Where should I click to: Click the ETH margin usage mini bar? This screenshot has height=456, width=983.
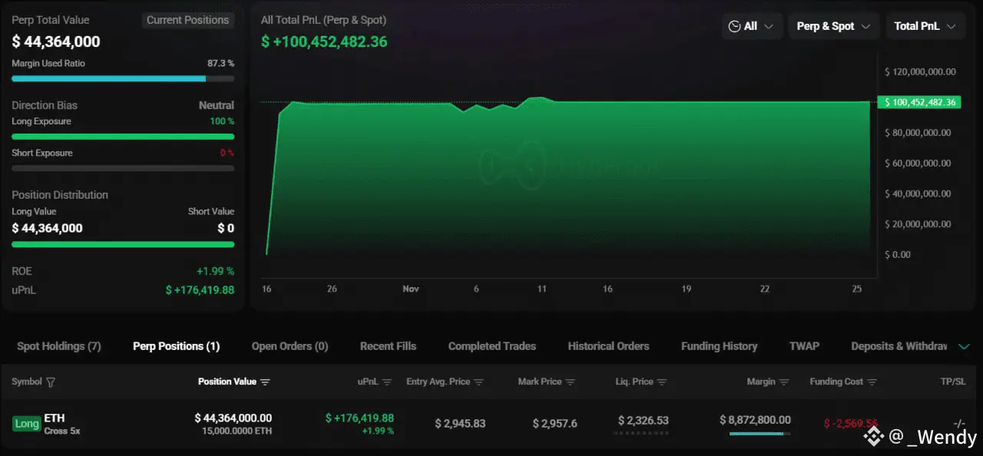760,434
